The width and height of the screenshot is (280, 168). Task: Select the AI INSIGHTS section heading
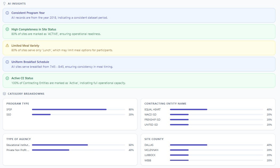[x=17, y=3]
